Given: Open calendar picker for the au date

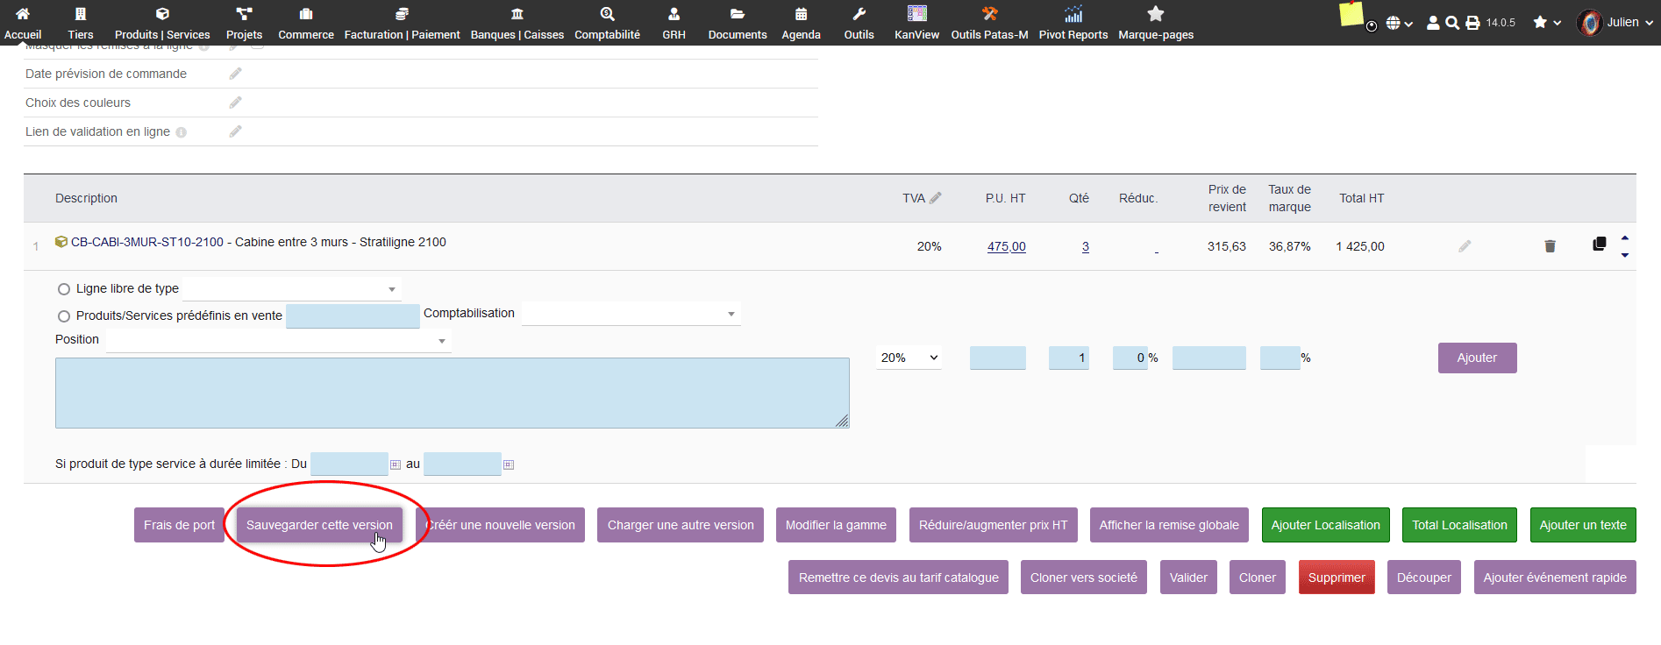Looking at the screenshot, I should (x=509, y=464).
